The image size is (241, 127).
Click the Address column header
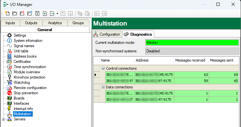click(x=154, y=60)
